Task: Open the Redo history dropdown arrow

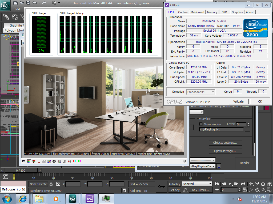Action: coord(49,3)
